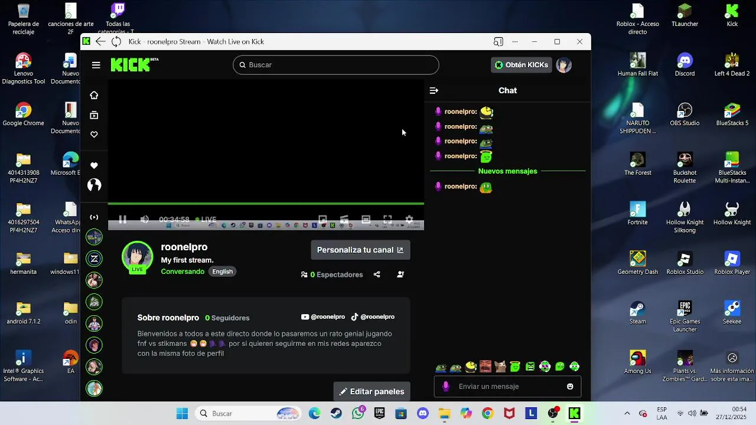Open the Kick app in taskbar
The height and width of the screenshot is (425, 756).
(x=575, y=413)
